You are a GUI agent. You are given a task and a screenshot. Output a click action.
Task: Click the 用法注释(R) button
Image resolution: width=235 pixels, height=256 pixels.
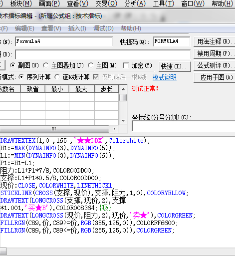point(215,41)
